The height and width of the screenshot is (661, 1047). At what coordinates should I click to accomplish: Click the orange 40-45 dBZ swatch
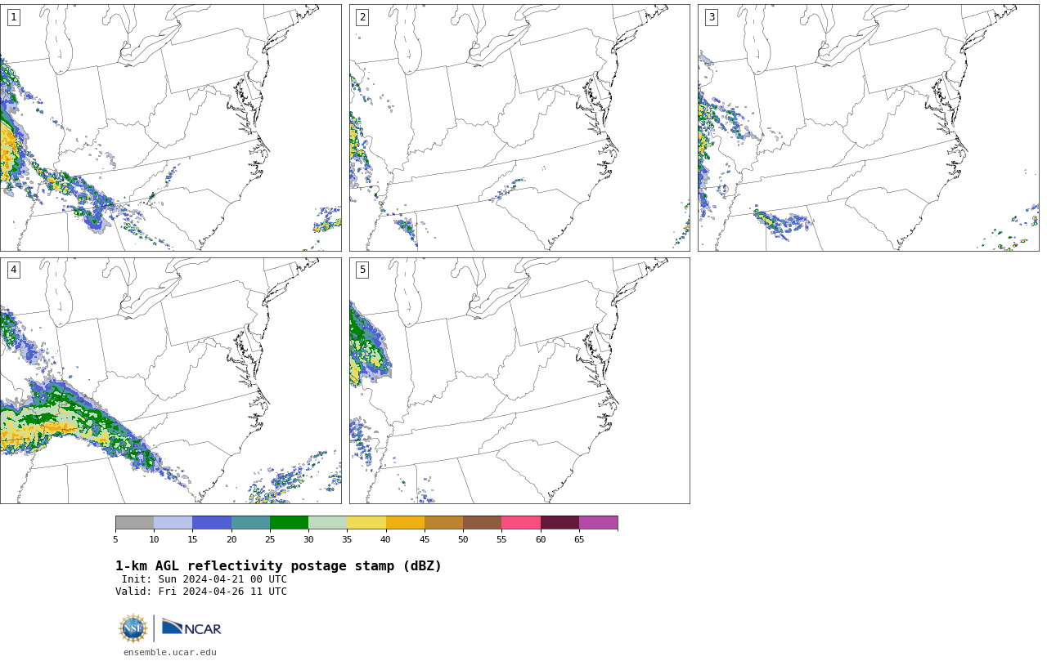405,523
